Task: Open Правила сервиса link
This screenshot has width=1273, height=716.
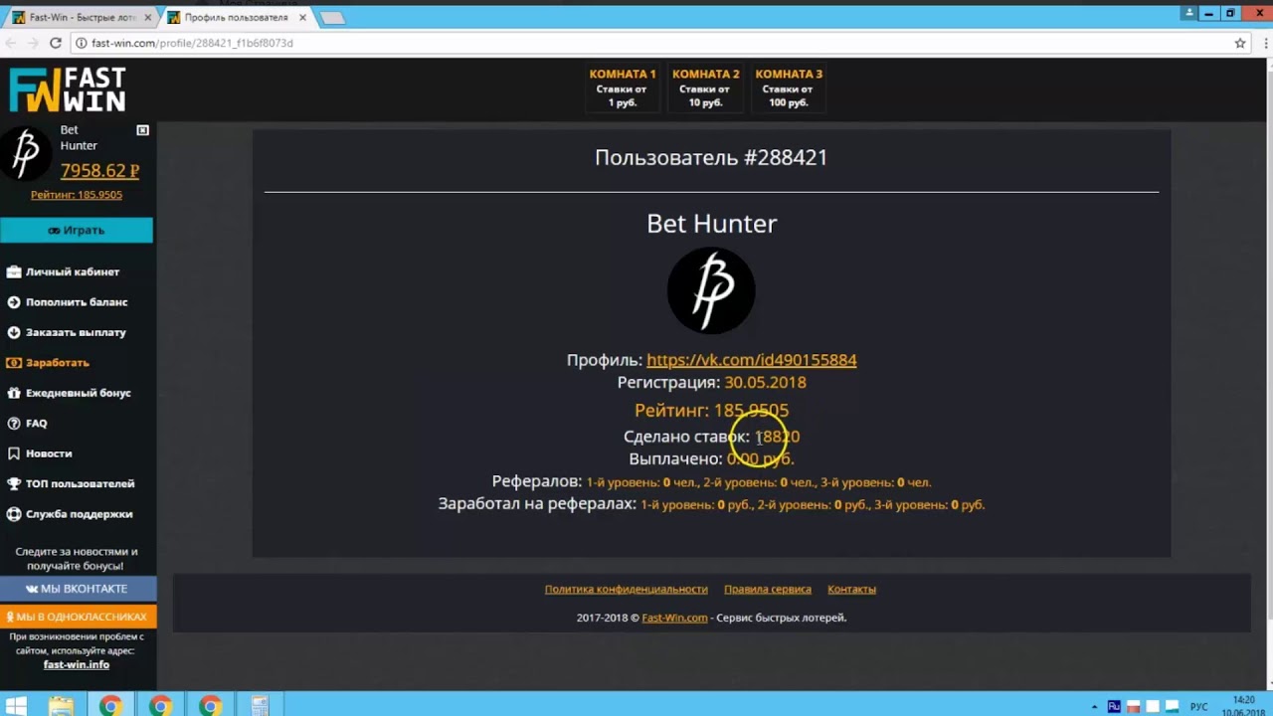Action: click(x=768, y=590)
